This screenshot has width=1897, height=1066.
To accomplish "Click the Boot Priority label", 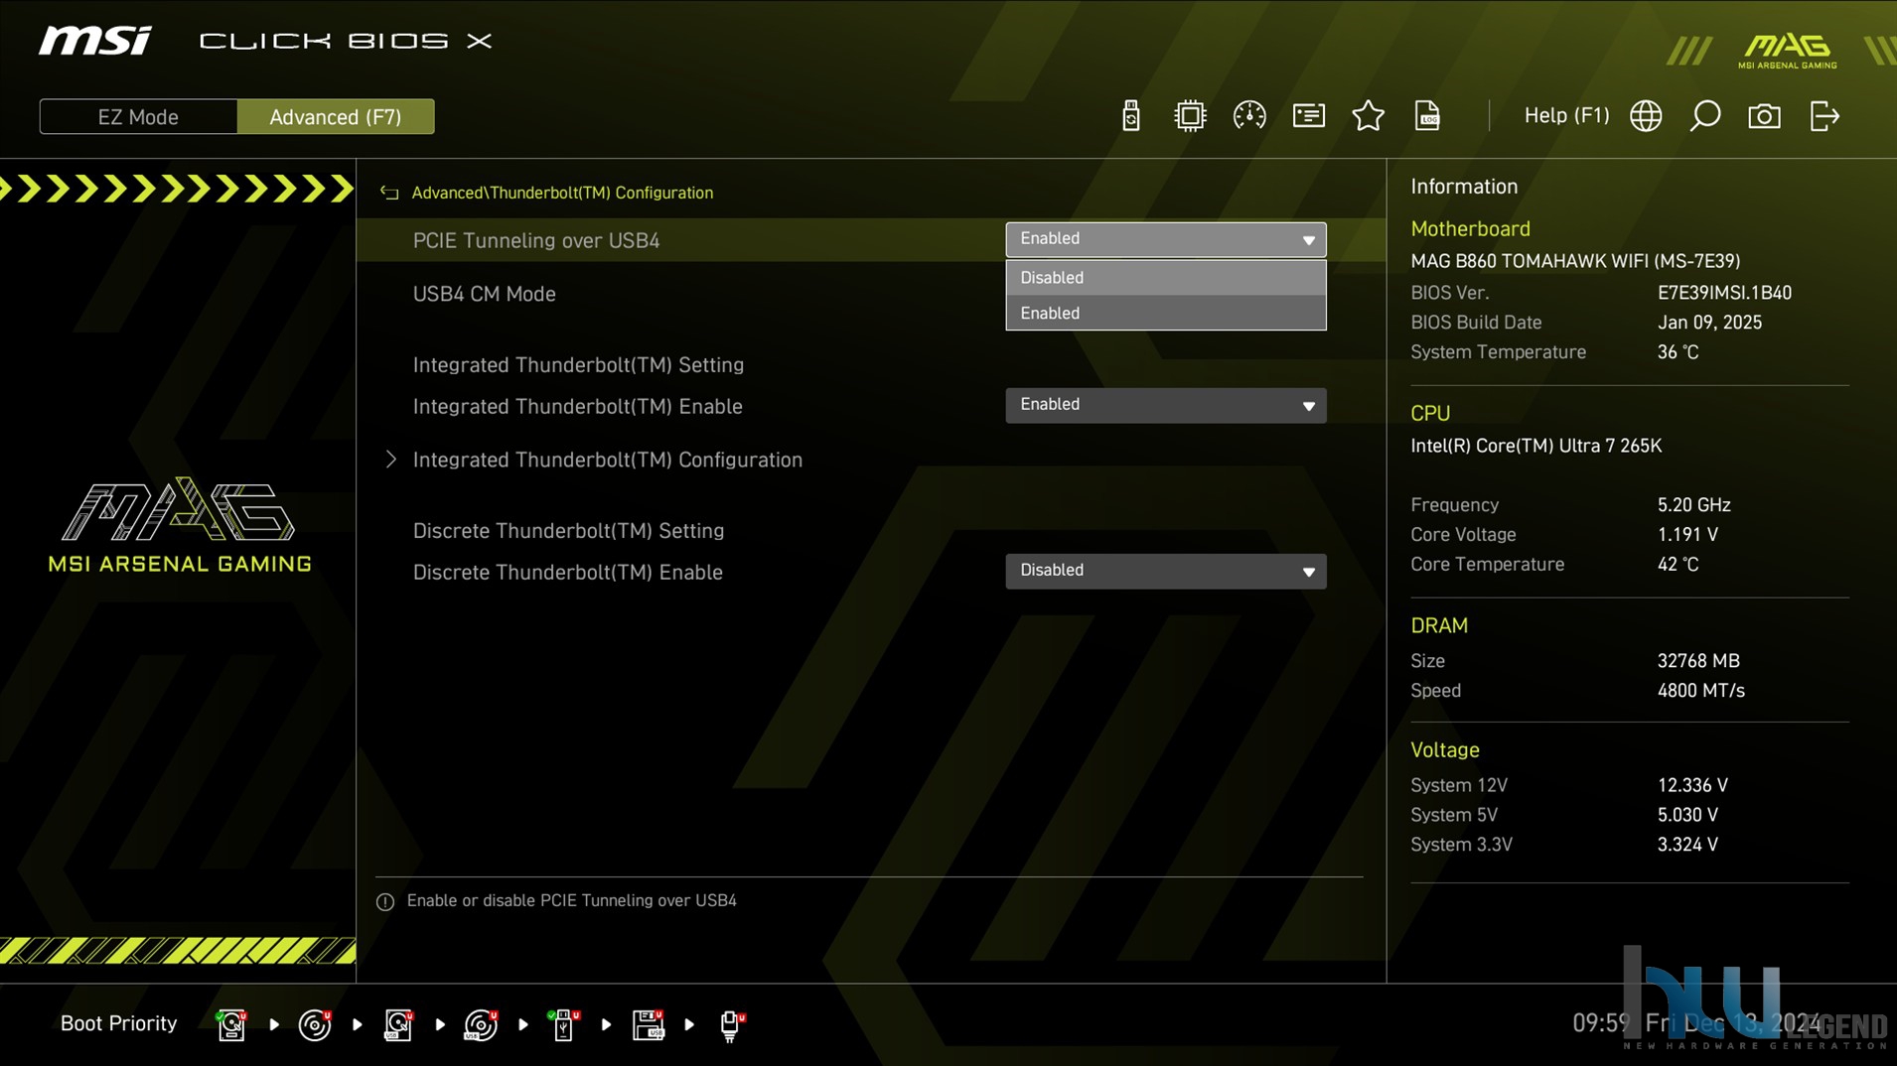I will [118, 1023].
